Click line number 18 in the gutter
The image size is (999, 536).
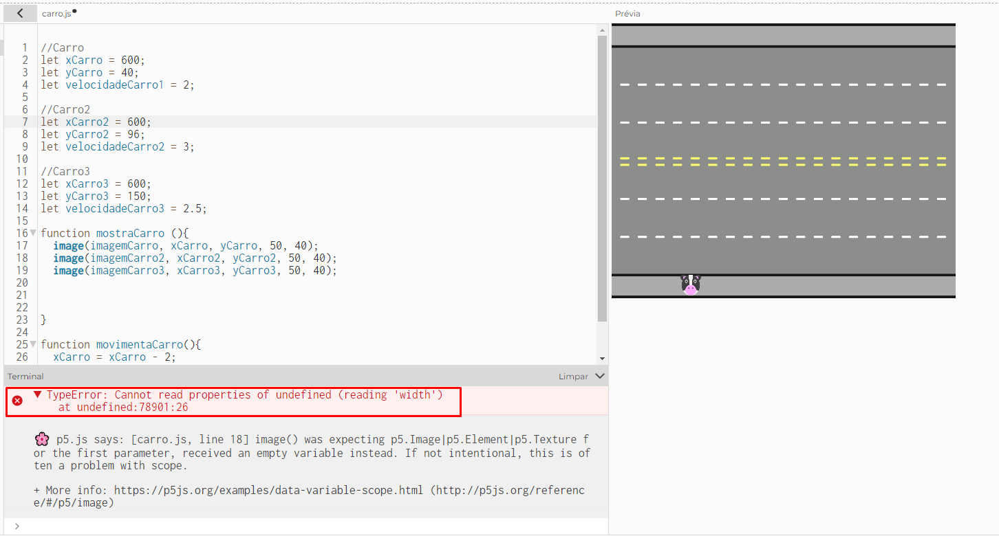click(x=21, y=258)
